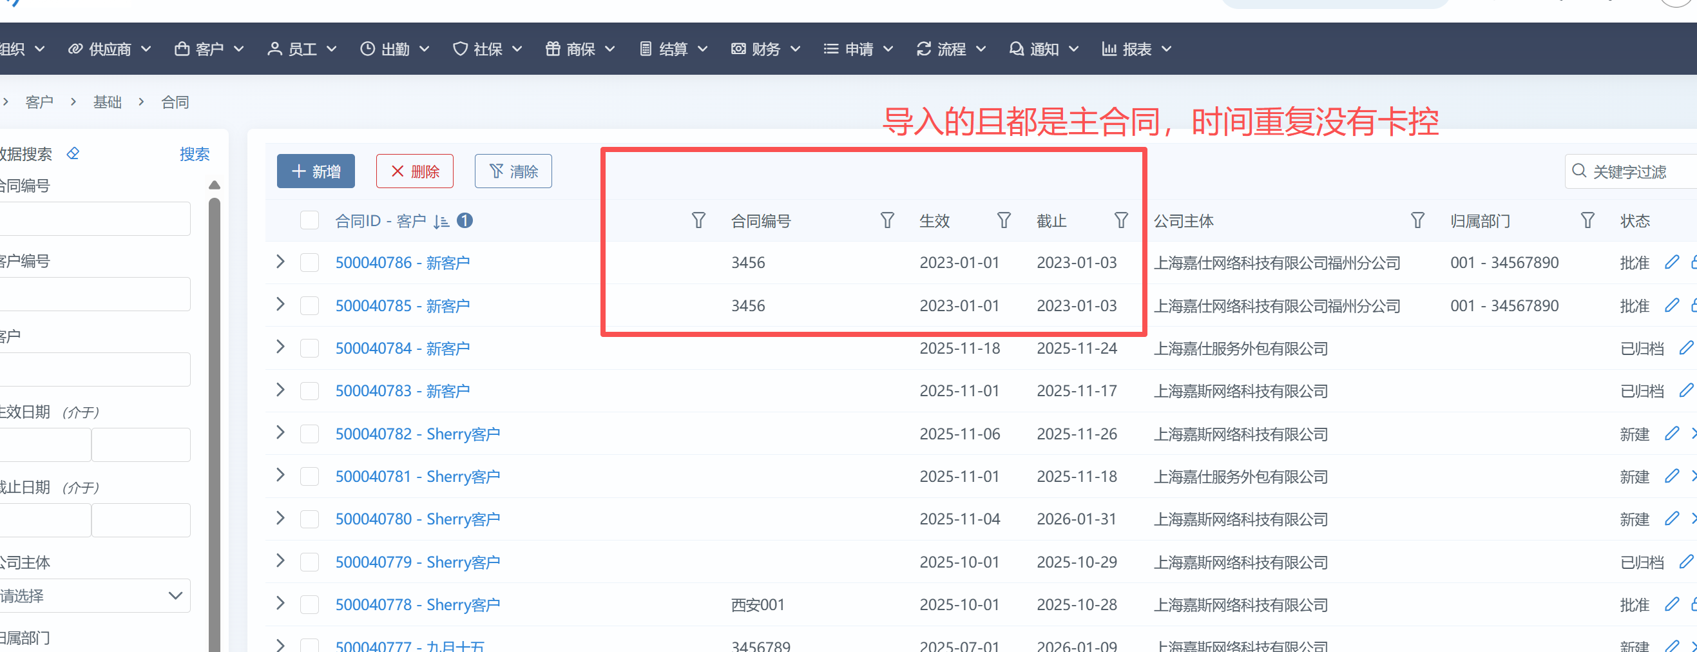Click edit pencil for contract 500040786
The width and height of the screenshot is (1697, 652).
[1671, 262]
